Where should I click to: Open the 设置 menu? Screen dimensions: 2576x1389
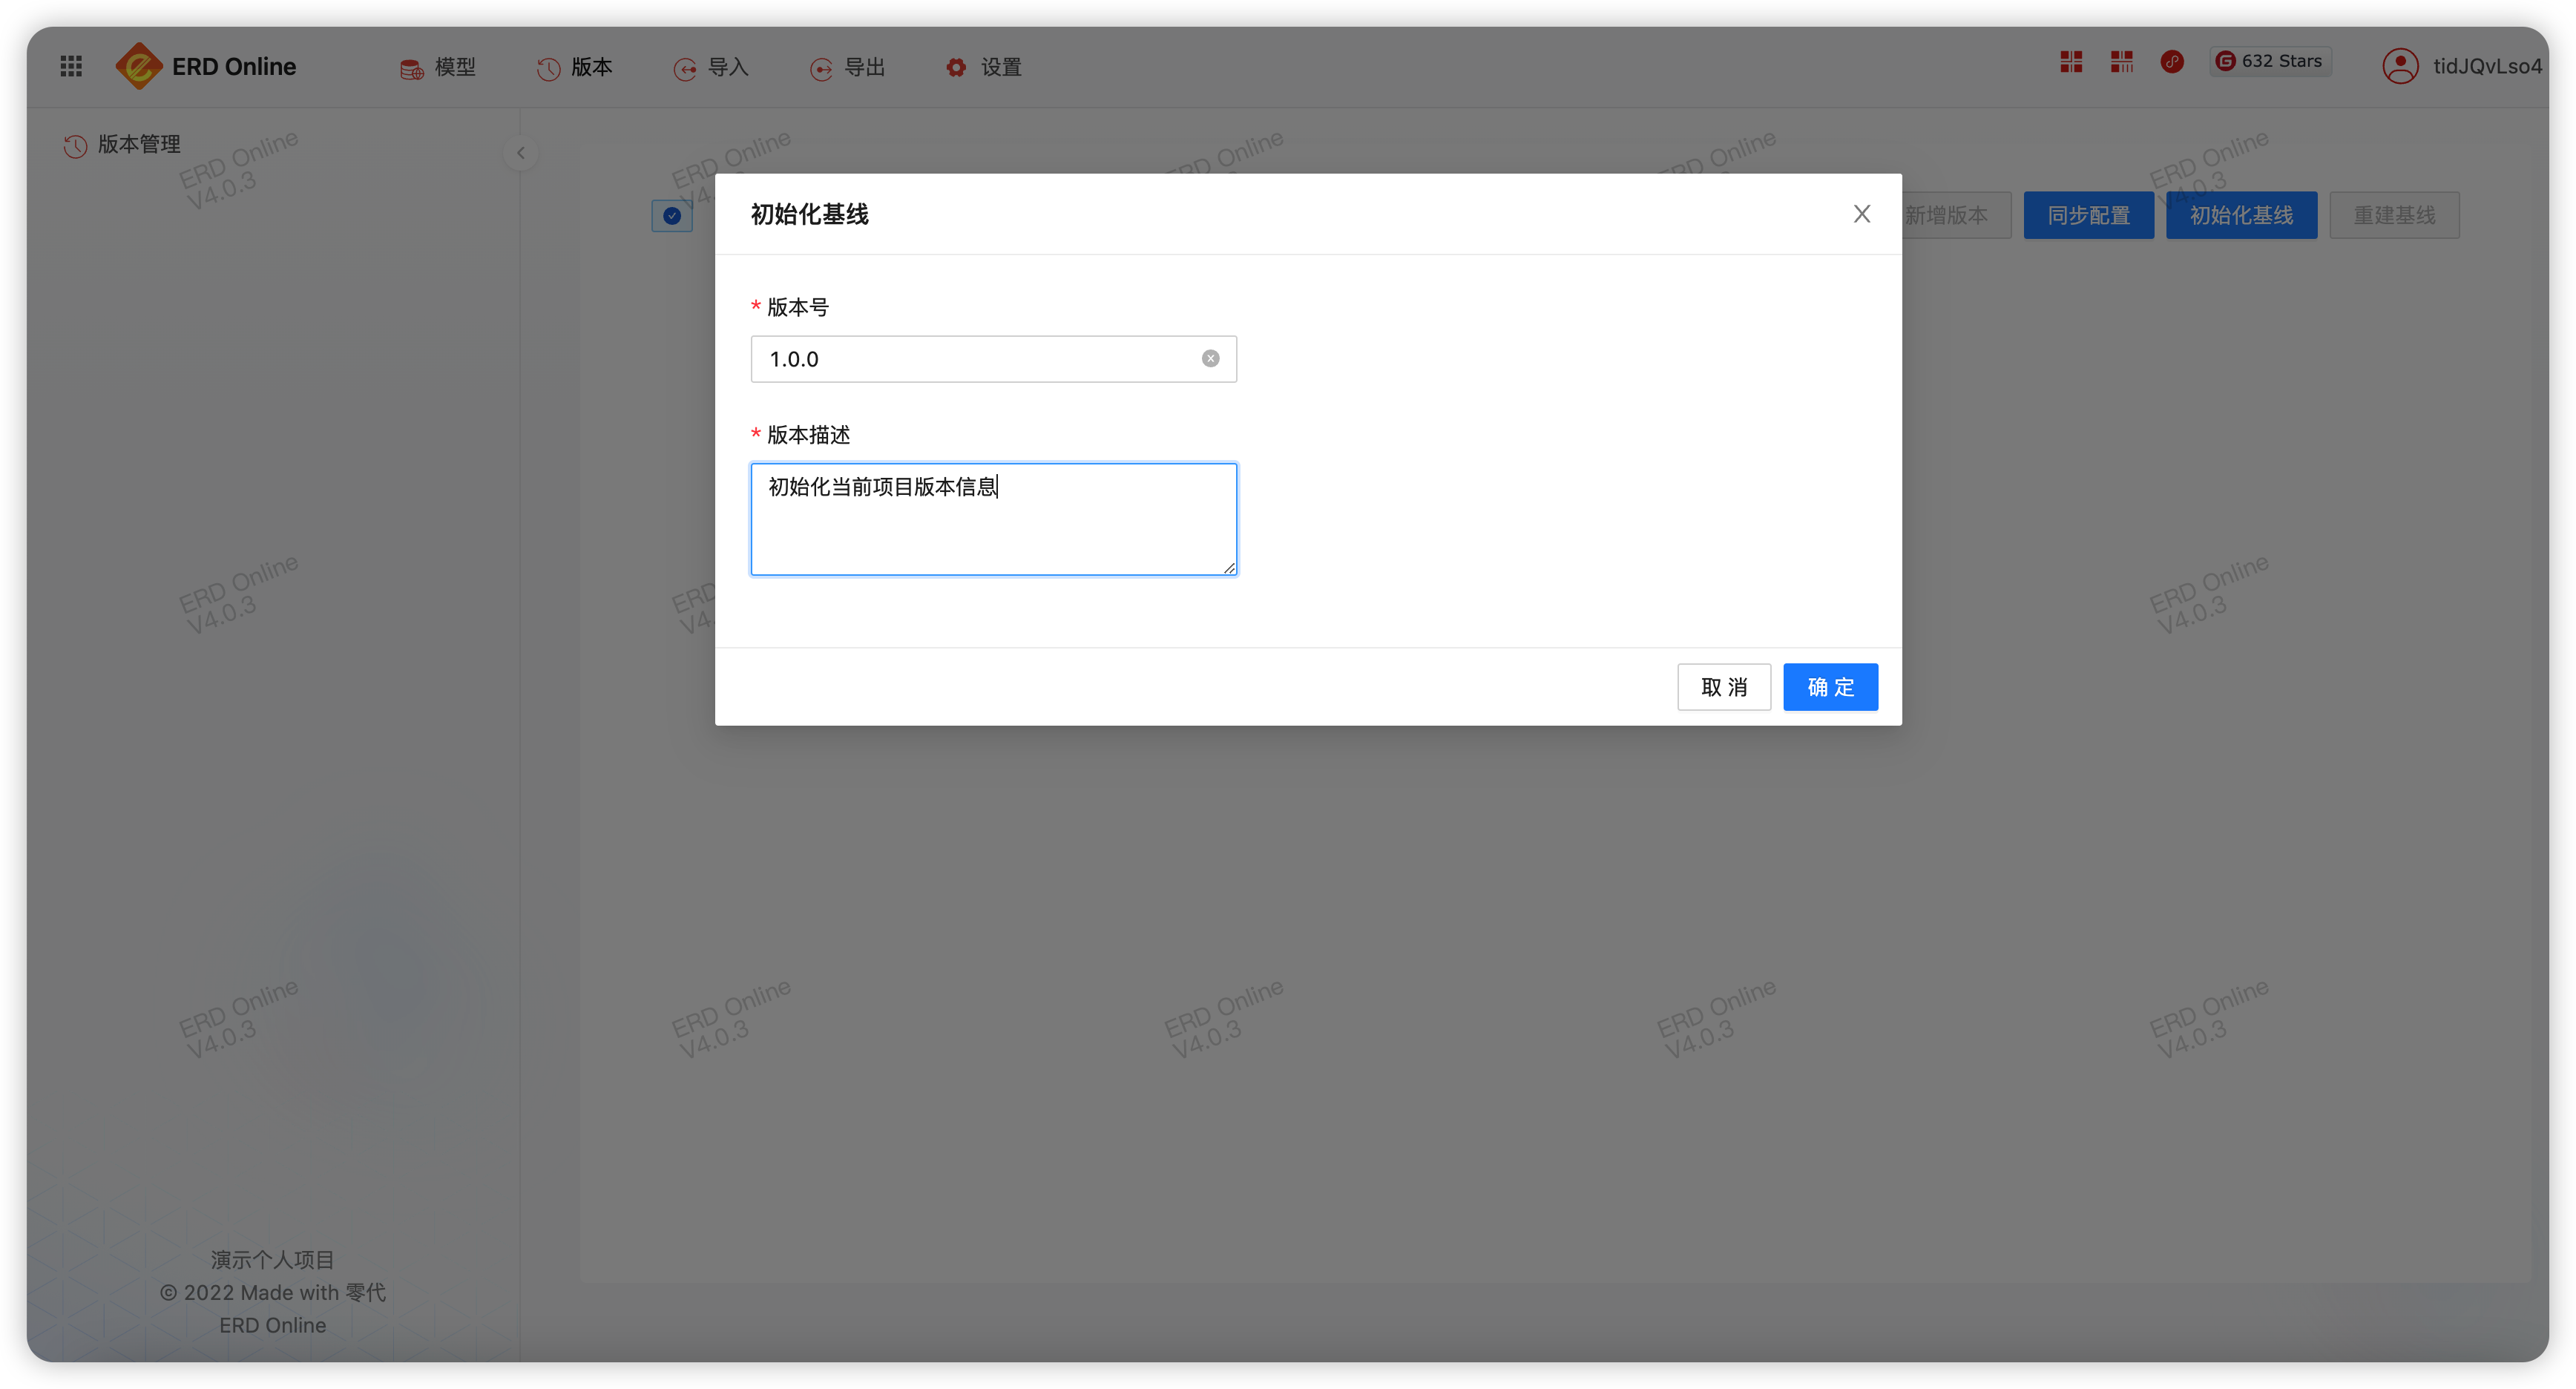click(x=984, y=67)
